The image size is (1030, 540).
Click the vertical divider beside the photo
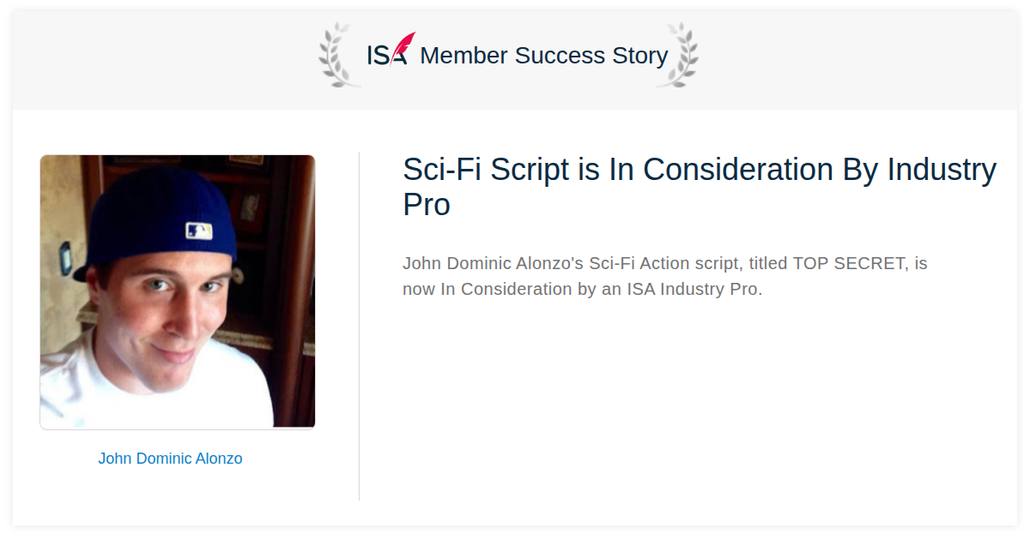(x=359, y=326)
